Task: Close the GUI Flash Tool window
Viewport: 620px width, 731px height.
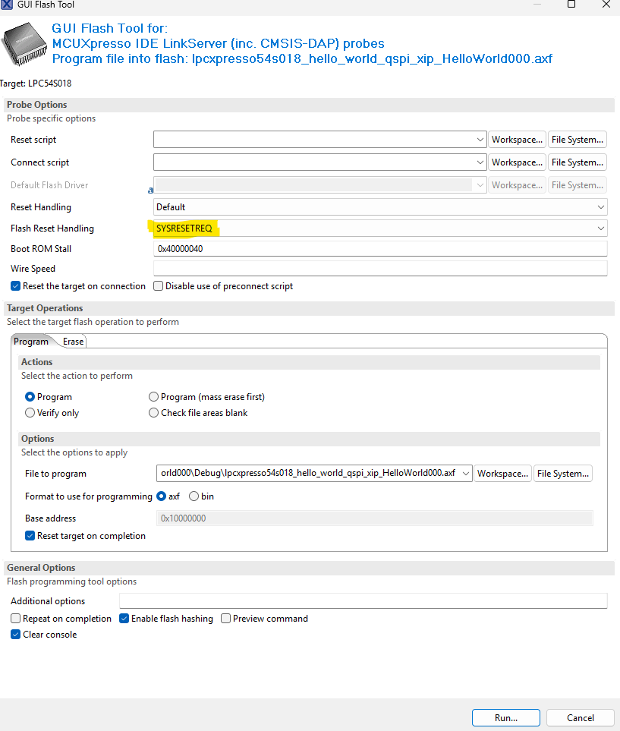Action: (606, 5)
